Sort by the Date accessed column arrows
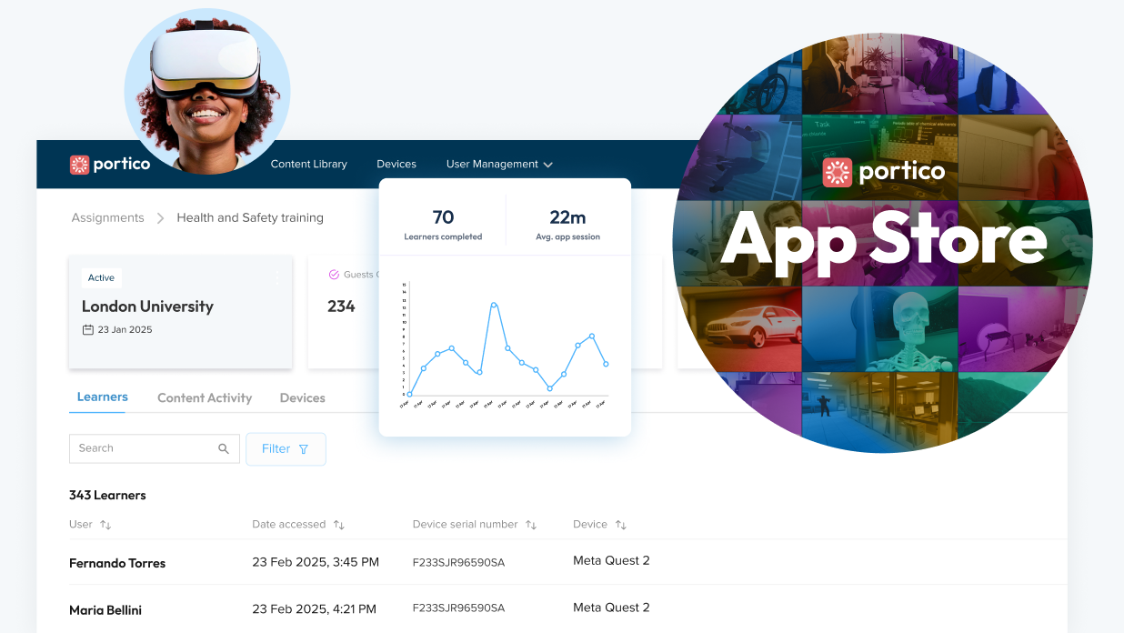The width and height of the screenshot is (1124, 633). pos(339,525)
